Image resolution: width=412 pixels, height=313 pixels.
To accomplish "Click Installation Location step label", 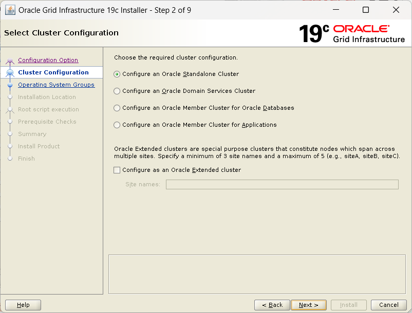I will [x=47, y=97].
